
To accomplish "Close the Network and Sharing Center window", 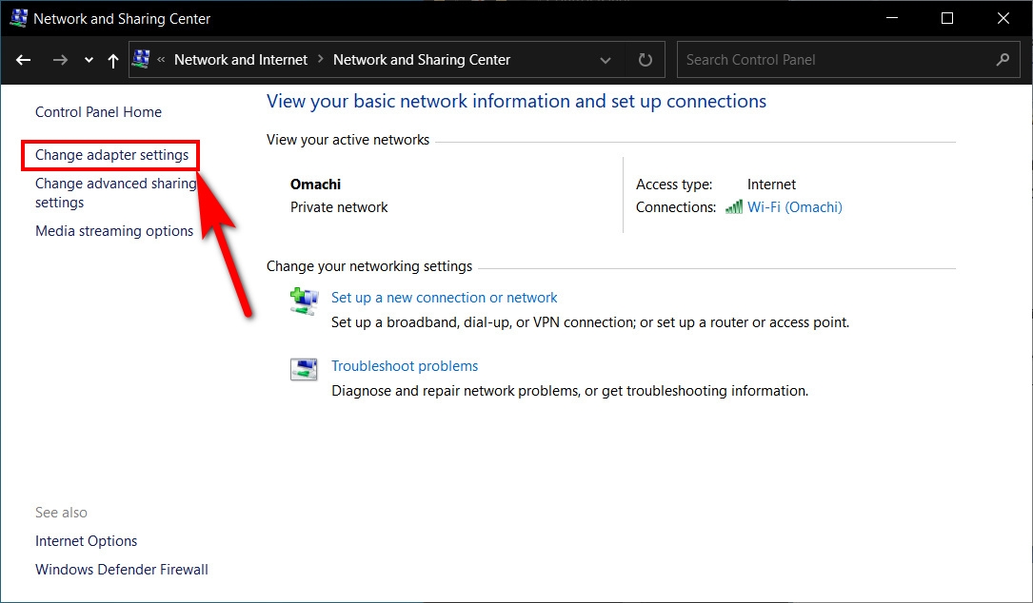I will click(x=1003, y=18).
